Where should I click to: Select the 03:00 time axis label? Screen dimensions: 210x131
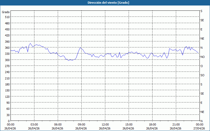coord(34,124)
